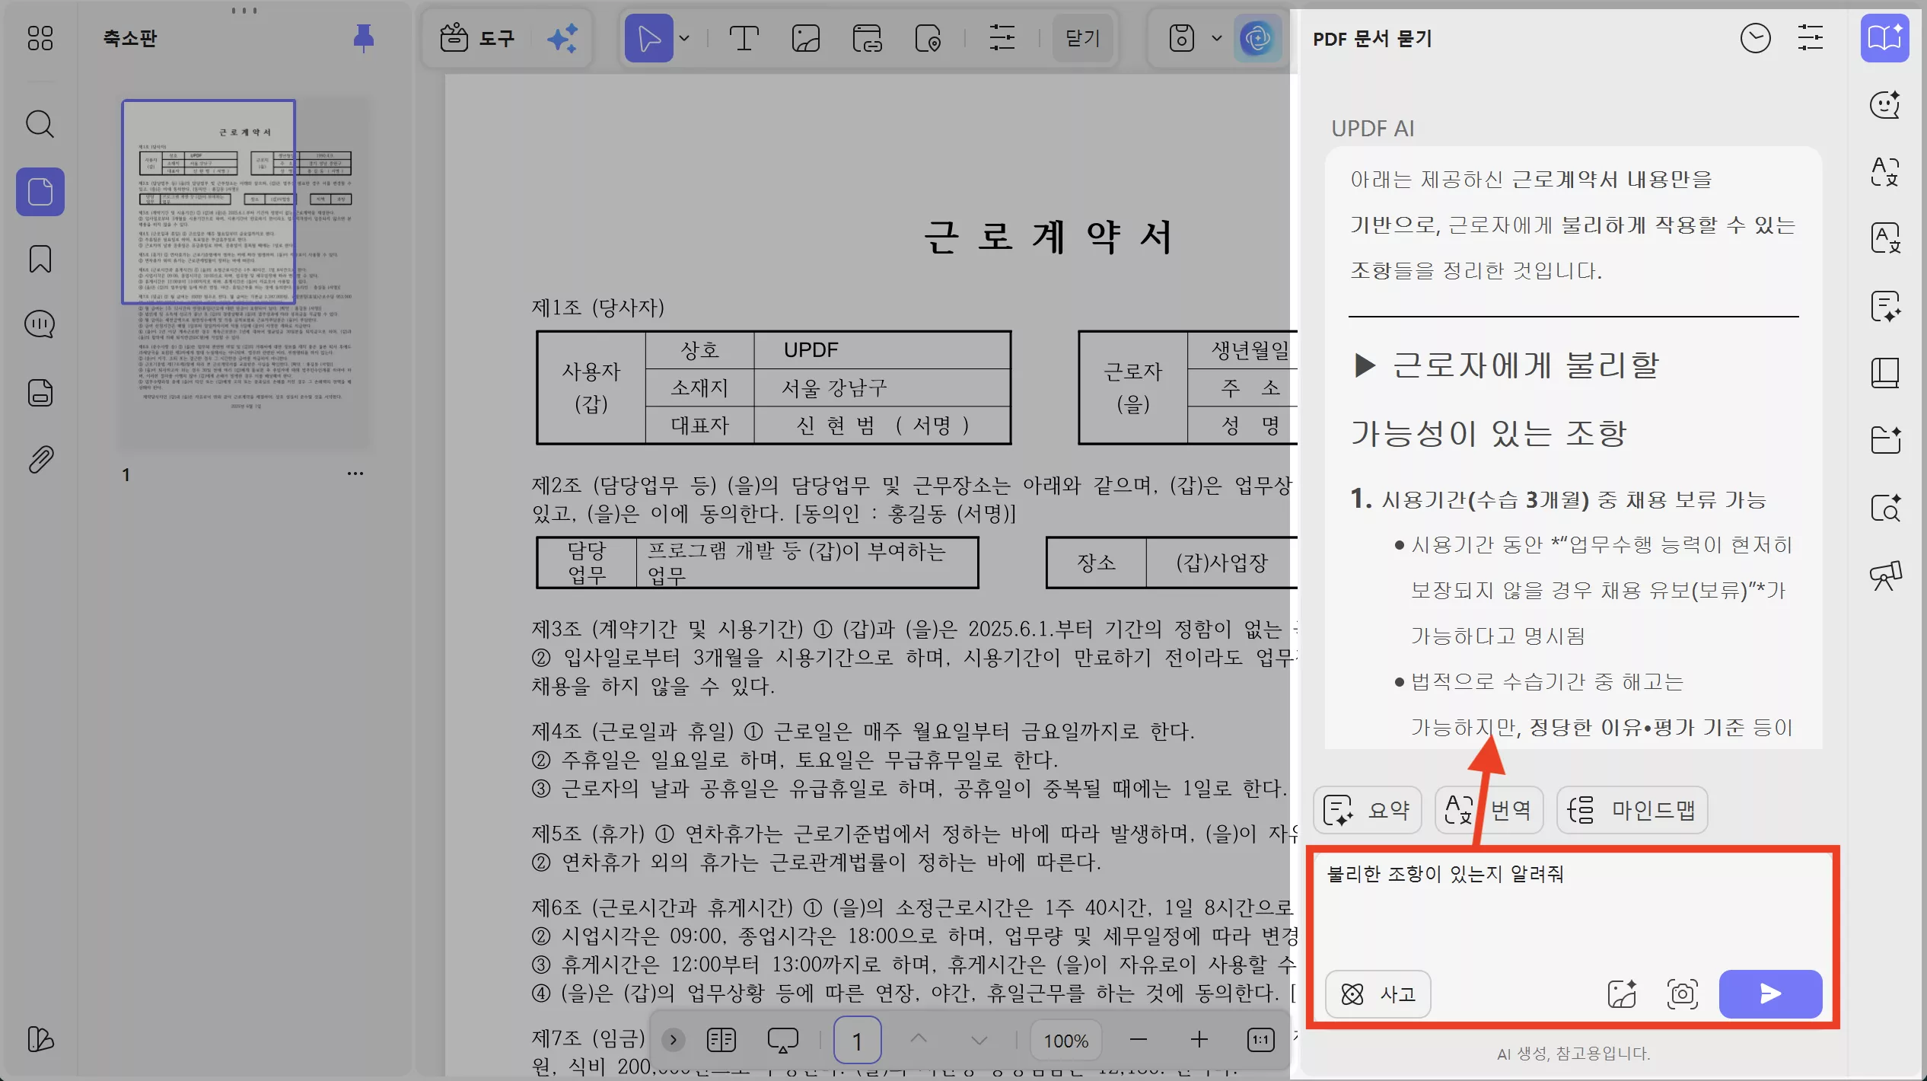Screen dimensions: 1927x1081
Task: Capture screenshot with camera icon in chat
Action: pyautogui.click(x=1681, y=994)
